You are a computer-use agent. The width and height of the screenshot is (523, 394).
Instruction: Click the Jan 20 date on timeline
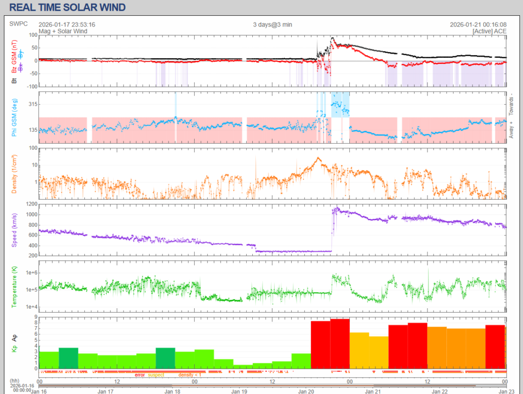[x=306, y=391]
